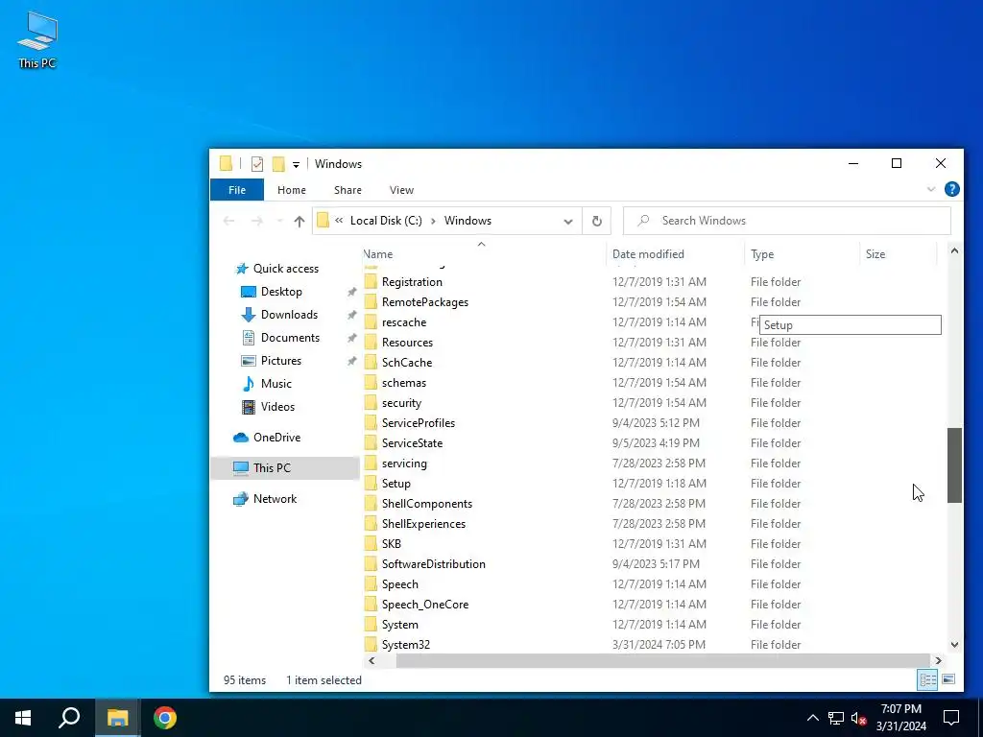Screen dimensions: 983x737
Task: Switch to Details view layout
Action: coord(928,679)
